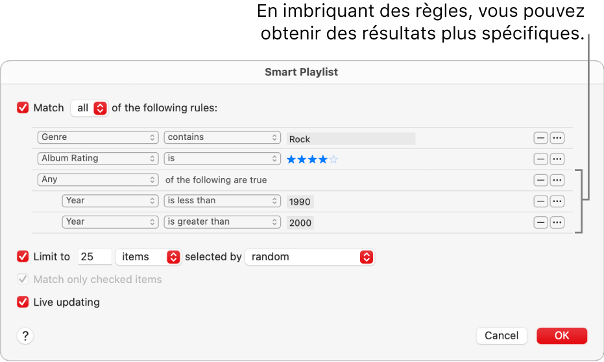Add nested rule from Album Rating row
Image resolution: width=604 pixels, height=362 pixels.
point(557,159)
